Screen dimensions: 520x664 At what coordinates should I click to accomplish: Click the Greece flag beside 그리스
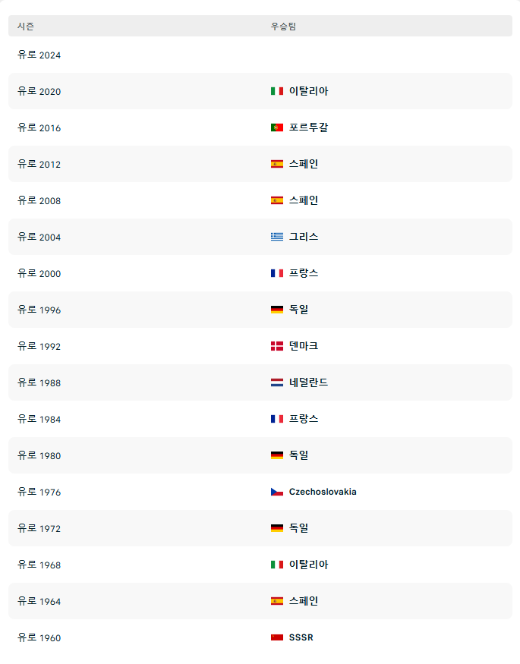277,237
